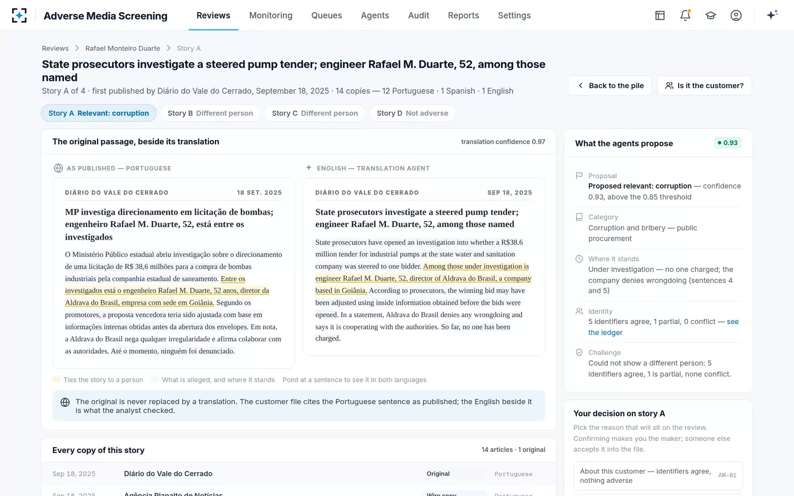
Task: Switch to the Monitoring tab
Action: [271, 15]
